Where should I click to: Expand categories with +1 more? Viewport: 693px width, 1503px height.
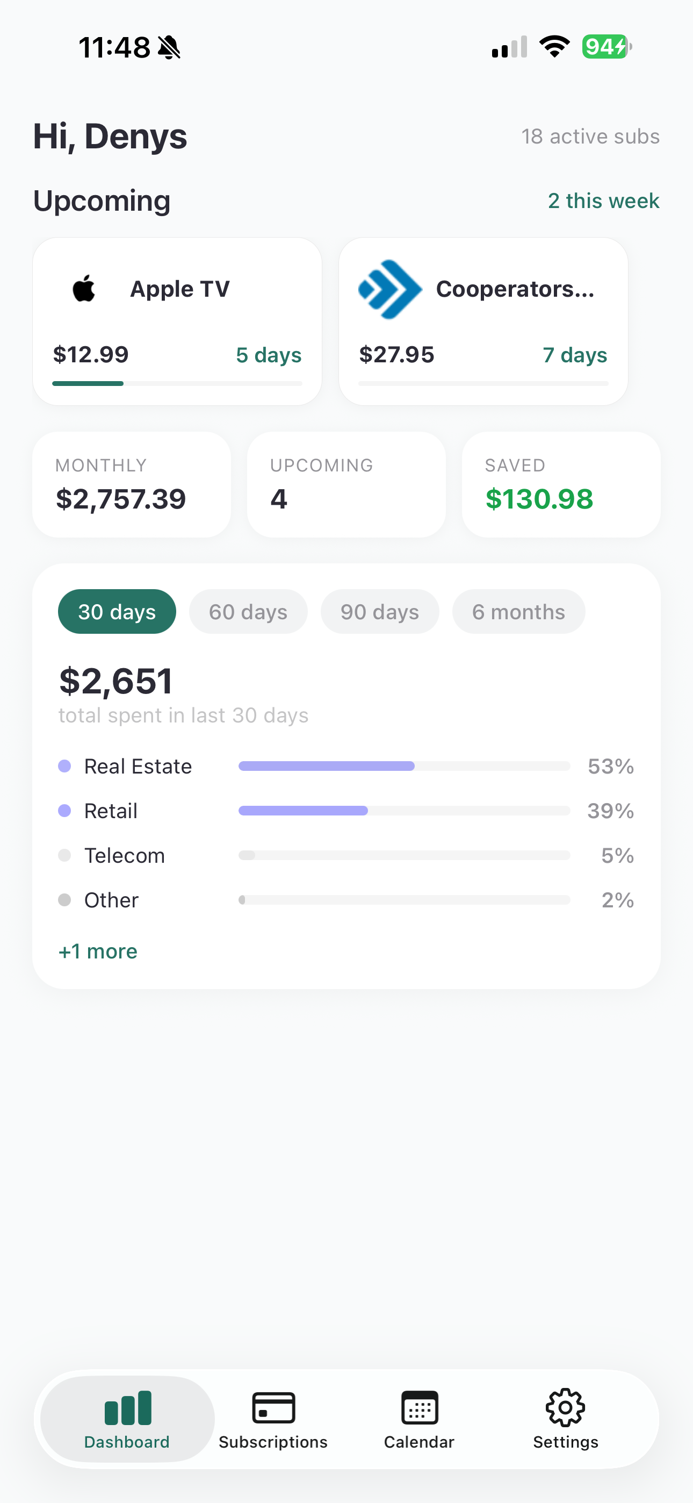pyautogui.click(x=98, y=951)
